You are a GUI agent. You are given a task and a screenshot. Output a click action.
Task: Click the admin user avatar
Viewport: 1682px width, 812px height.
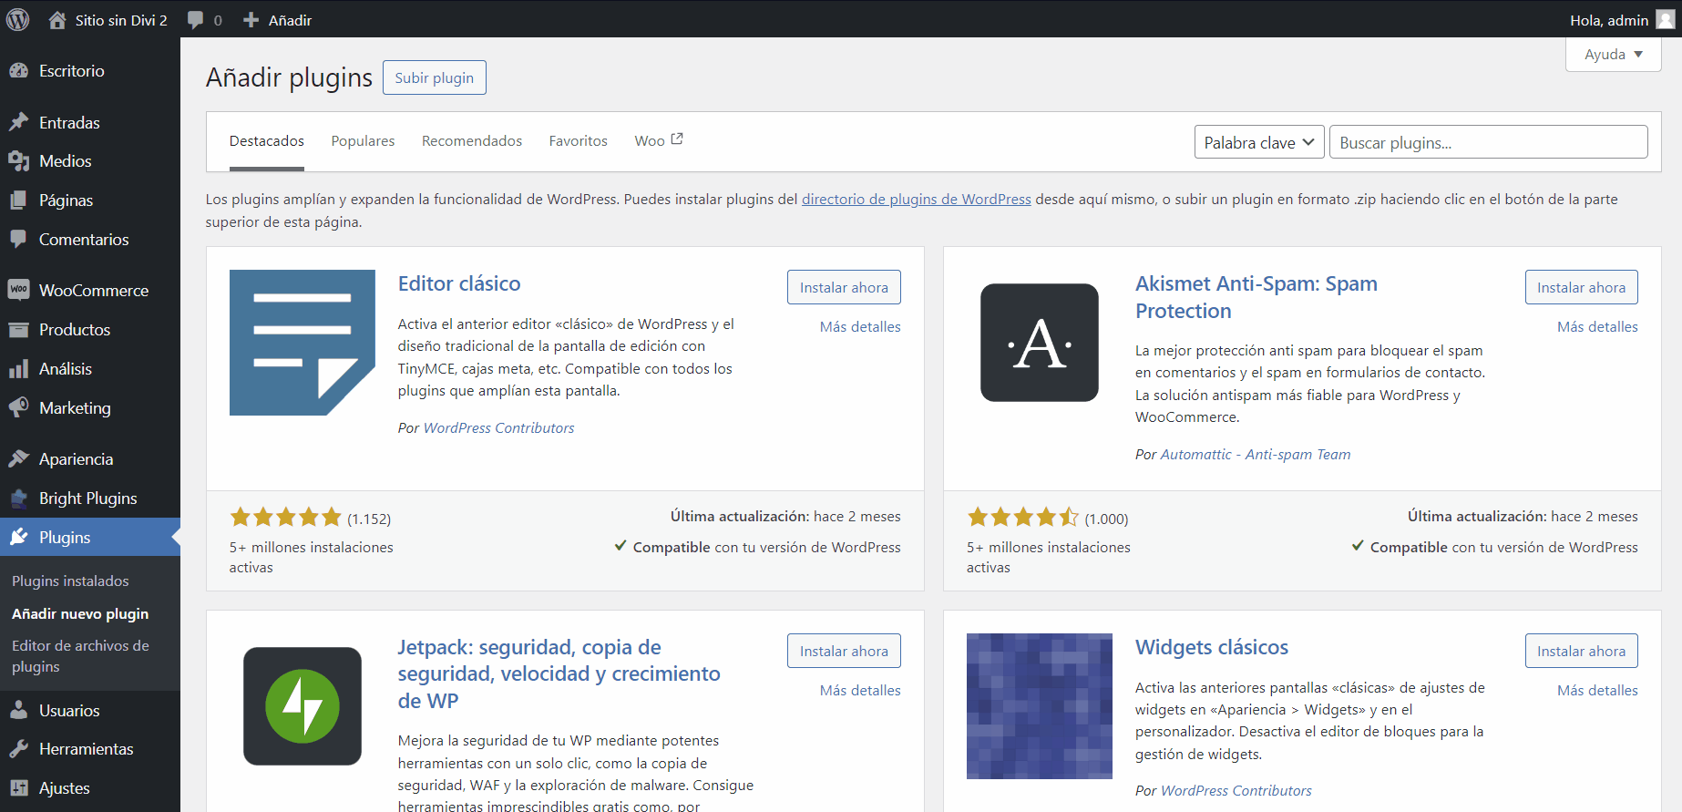tap(1665, 20)
